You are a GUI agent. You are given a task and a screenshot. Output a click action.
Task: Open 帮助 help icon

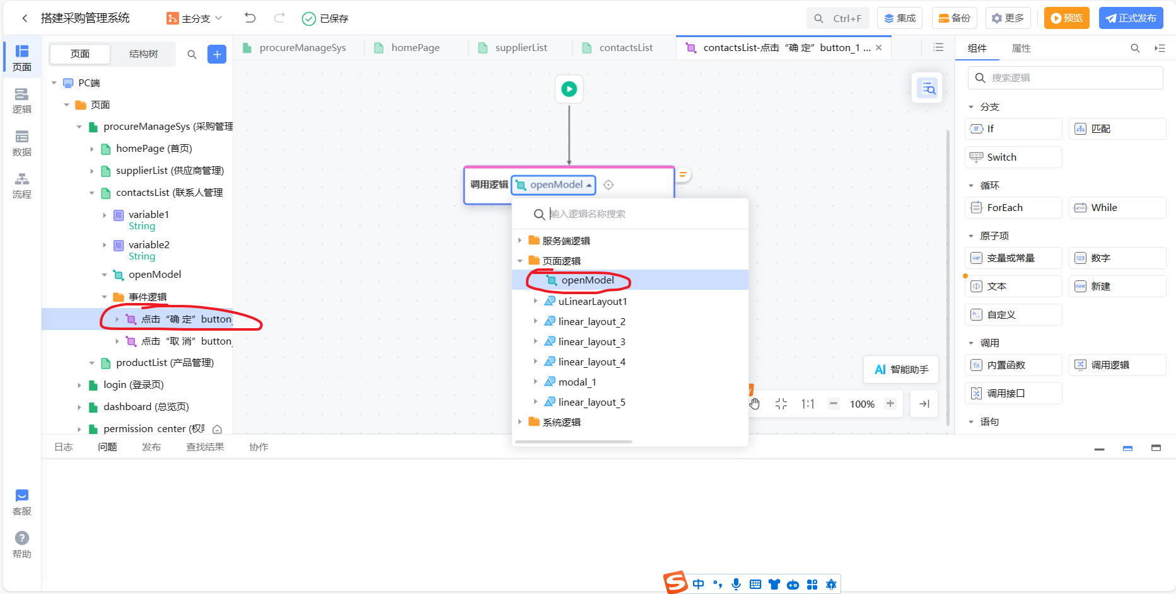22,545
